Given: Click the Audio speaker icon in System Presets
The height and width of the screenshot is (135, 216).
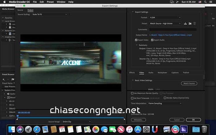Looking at the screenshot, I should tap(8, 94).
